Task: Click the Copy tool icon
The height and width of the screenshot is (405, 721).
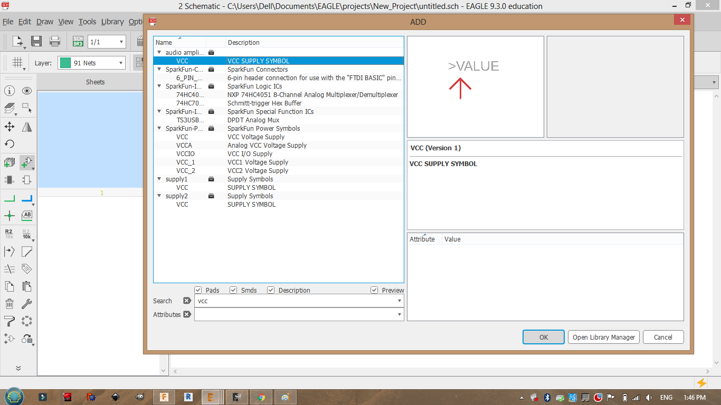Action: pyautogui.click(x=10, y=286)
